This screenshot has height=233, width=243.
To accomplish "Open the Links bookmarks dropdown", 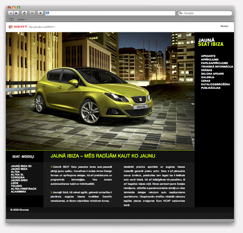I will click(x=22, y=20).
